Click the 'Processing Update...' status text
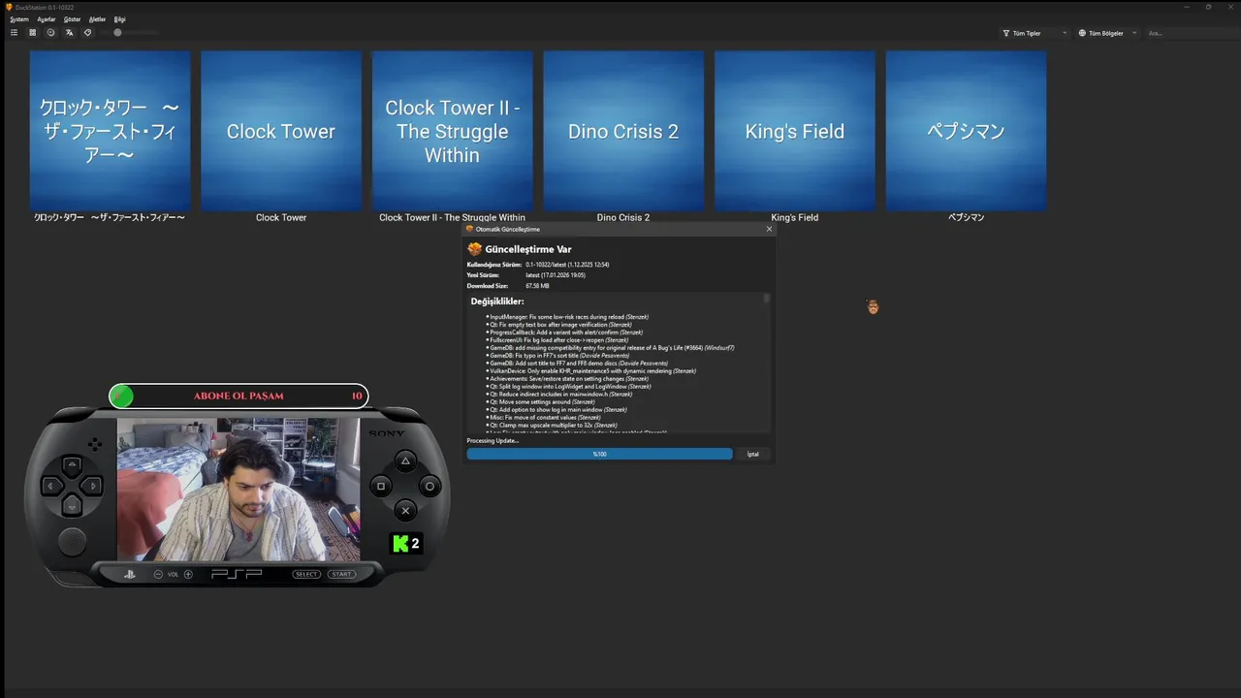This screenshot has width=1241, height=698. coord(493,441)
